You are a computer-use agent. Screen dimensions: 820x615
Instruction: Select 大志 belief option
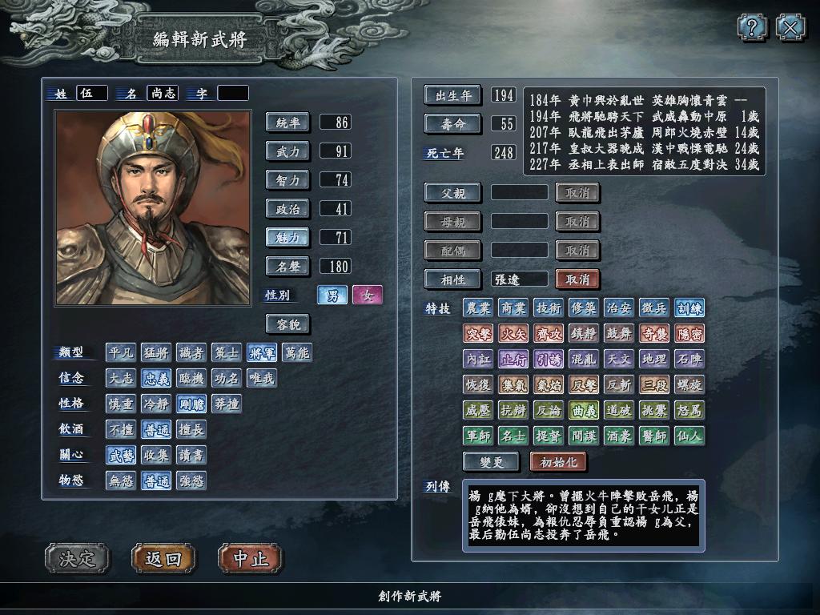[121, 379]
